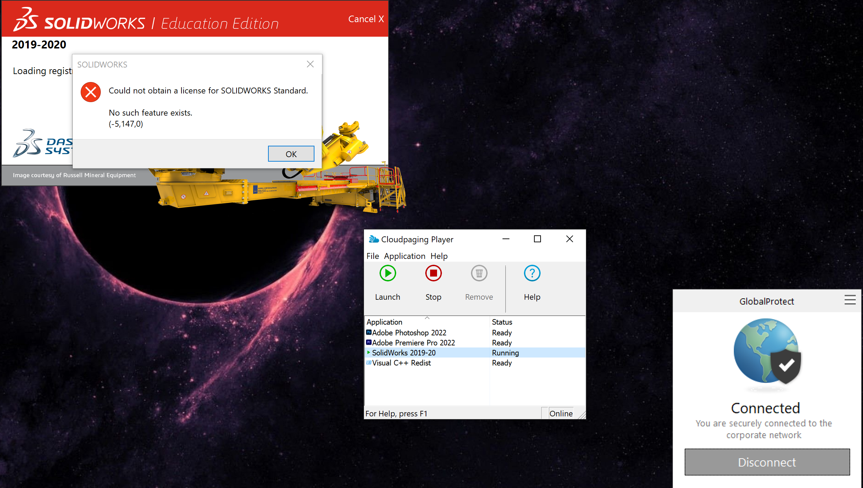Click the Running status of SolidWorks 2019-20
863x488 pixels.
click(505, 353)
